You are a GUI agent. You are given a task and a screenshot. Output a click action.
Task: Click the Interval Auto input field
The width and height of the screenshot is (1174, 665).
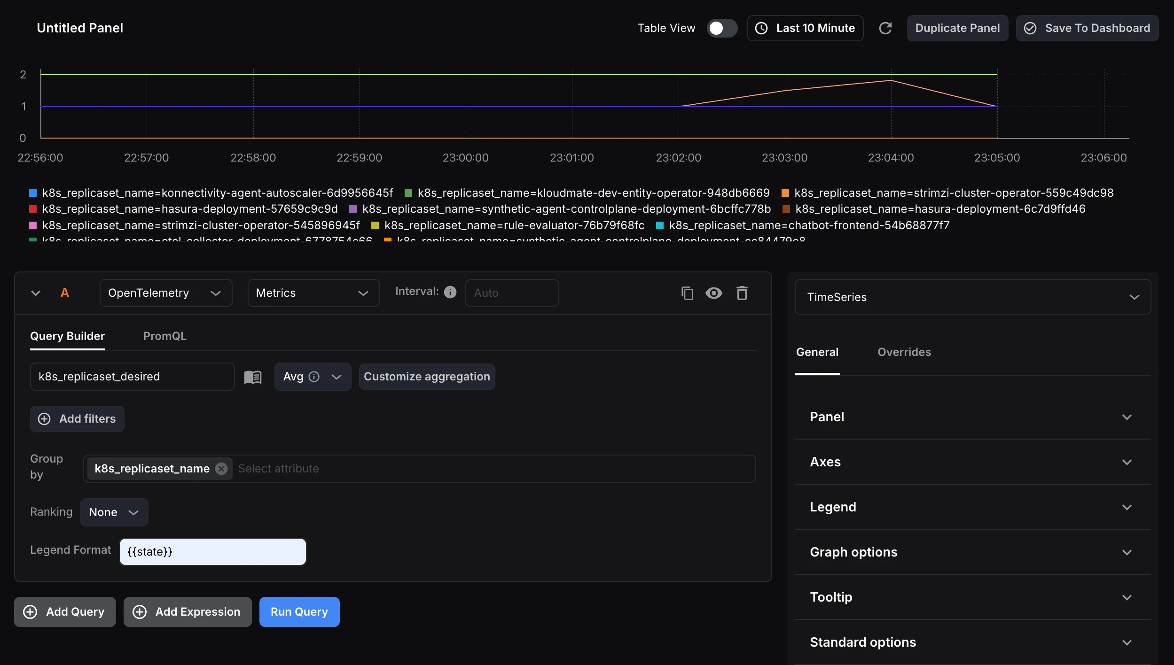click(x=512, y=293)
